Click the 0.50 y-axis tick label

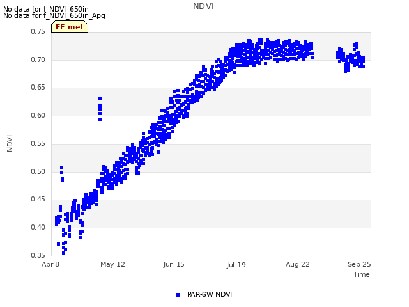[38, 171]
